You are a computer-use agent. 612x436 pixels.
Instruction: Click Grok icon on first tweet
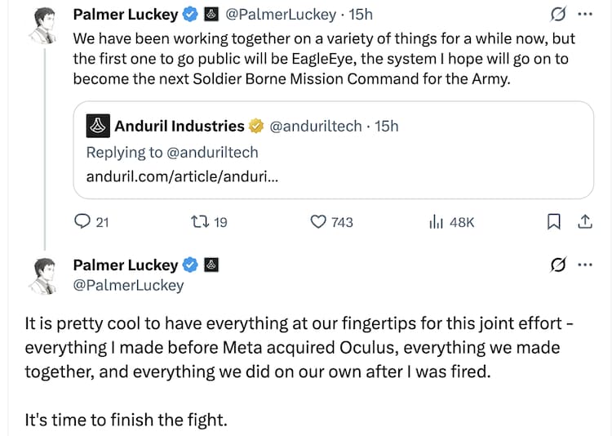click(559, 14)
